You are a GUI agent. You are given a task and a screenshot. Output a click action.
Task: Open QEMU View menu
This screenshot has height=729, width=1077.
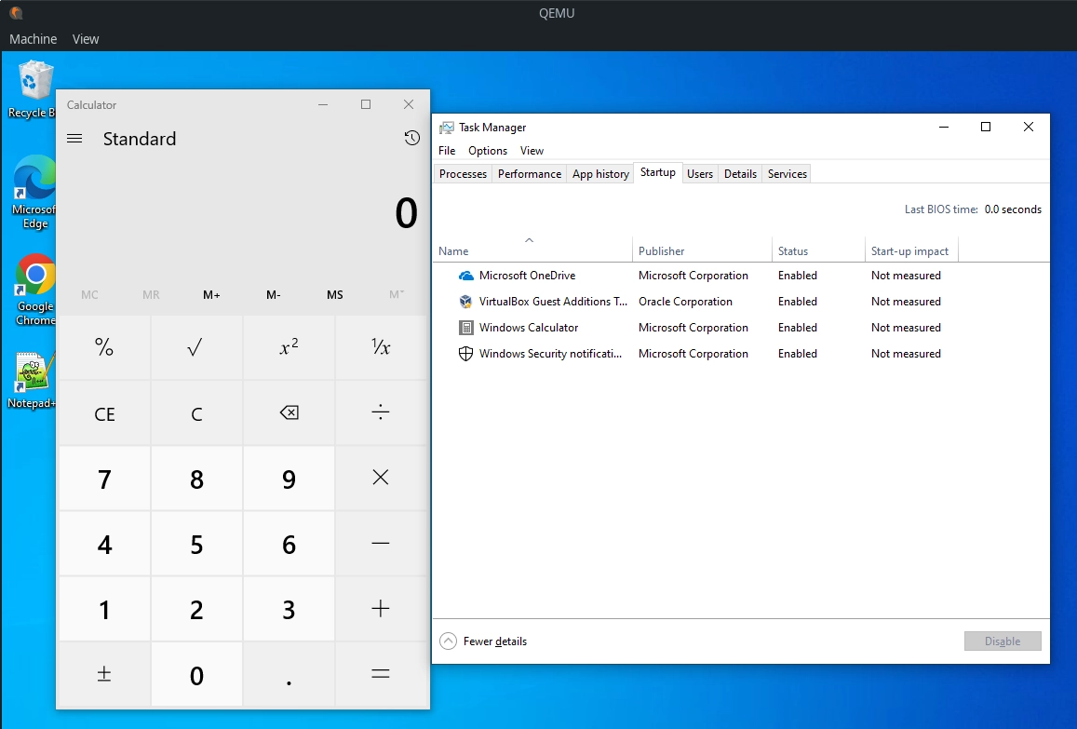(86, 39)
